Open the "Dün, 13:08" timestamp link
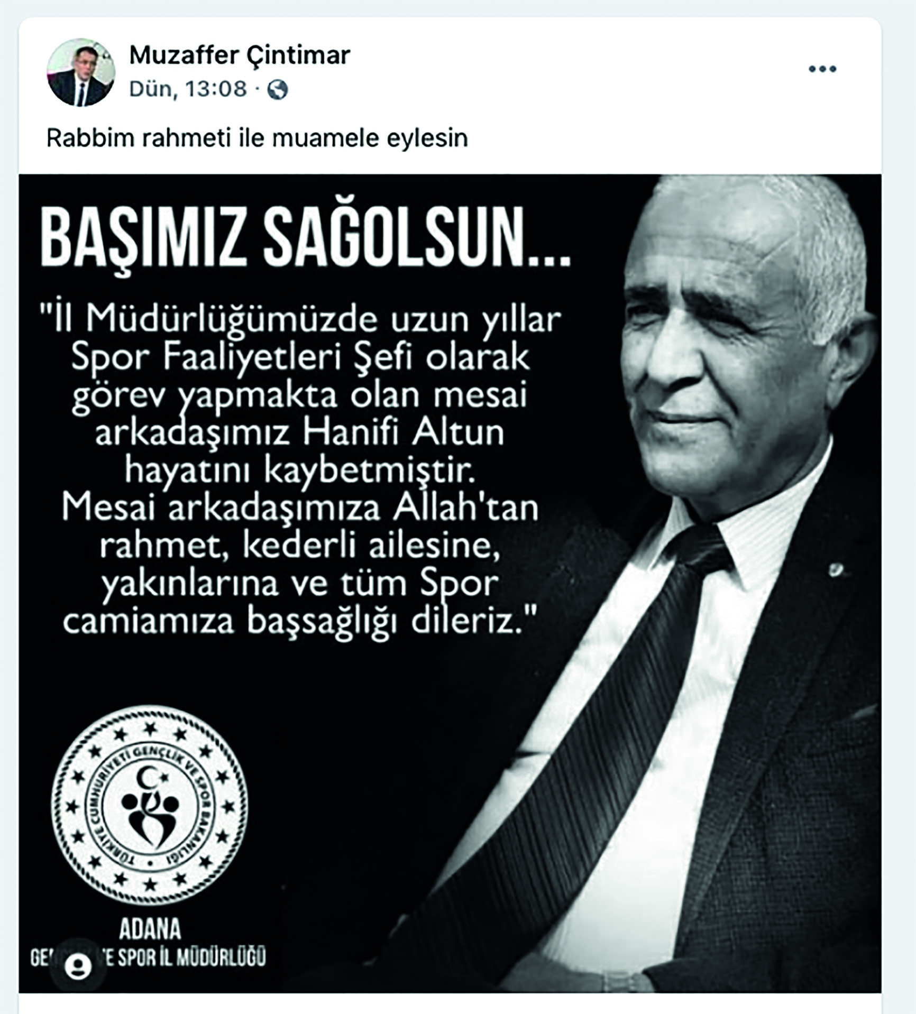The width and height of the screenshot is (916, 1014). (x=188, y=89)
